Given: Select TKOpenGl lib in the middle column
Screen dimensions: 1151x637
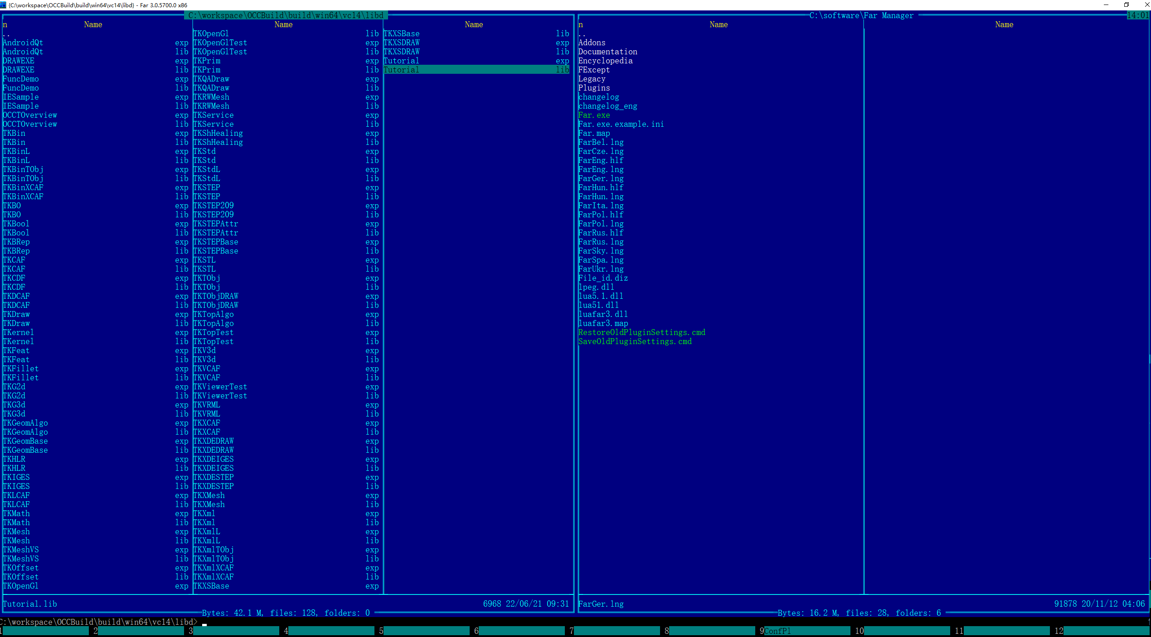Looking at the screenshot, I should click(211, 34).
